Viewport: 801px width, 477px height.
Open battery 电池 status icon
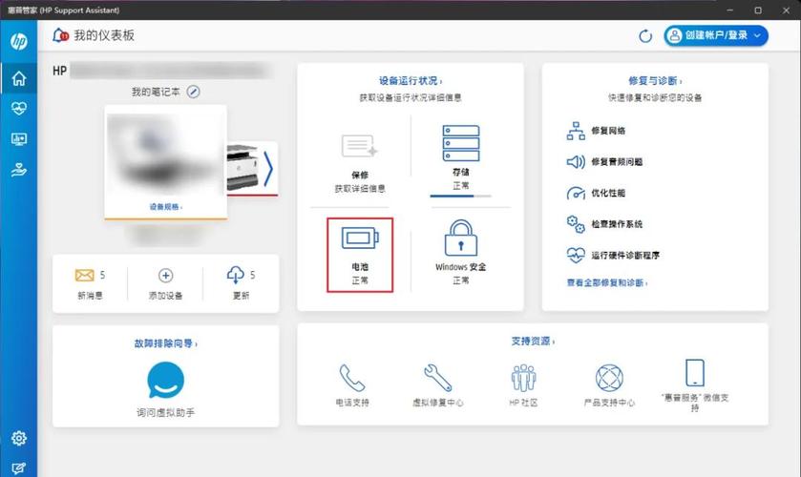tap(360, 238)
